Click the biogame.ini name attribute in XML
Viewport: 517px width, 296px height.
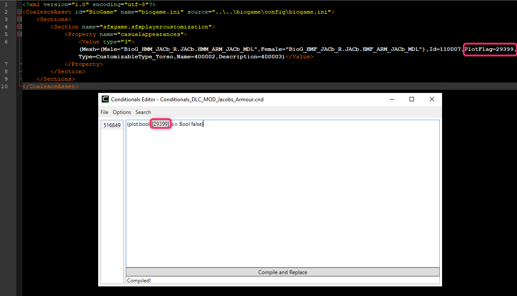point(161,12)
